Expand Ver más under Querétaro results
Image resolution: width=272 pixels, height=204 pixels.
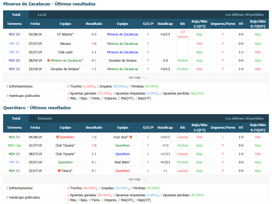point(138,179)
